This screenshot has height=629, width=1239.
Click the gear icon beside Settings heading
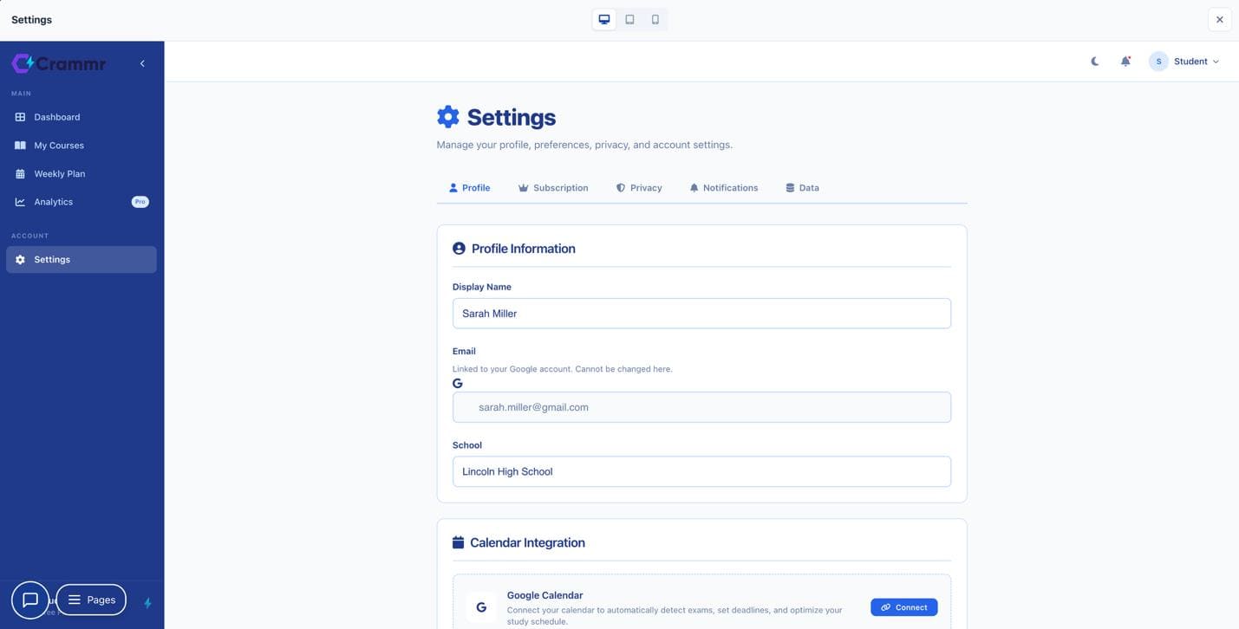(x=447, y=117)
